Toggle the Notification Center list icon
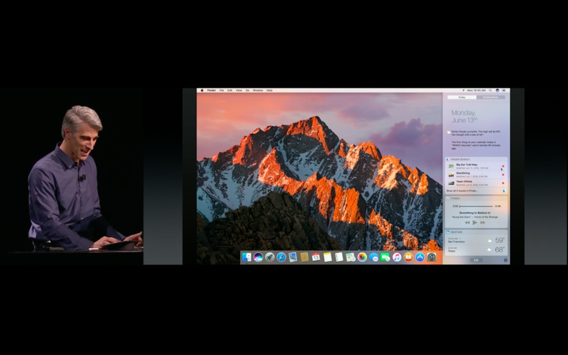Viewport: 568px width, 355px height. coord(504,90)
